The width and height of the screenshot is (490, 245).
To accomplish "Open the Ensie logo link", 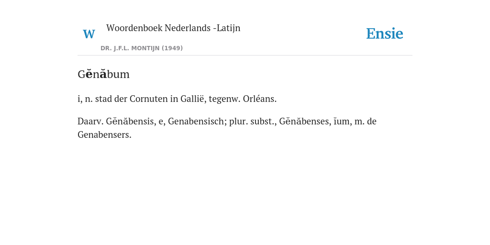I will point(385,33).
